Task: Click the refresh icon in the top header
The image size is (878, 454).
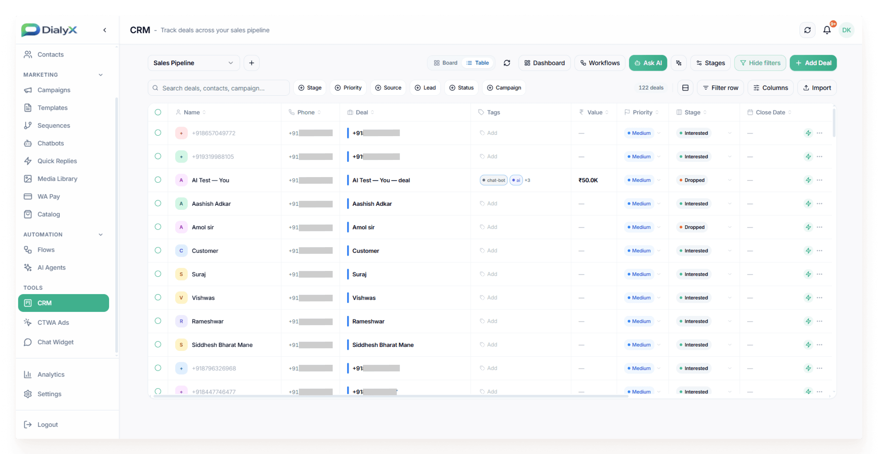Action: tap(807, 30)
